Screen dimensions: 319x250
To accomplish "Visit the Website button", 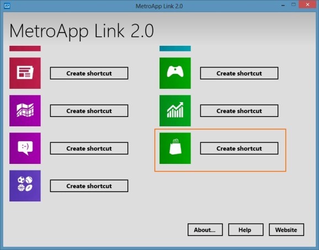I will [x=286, y=230].
